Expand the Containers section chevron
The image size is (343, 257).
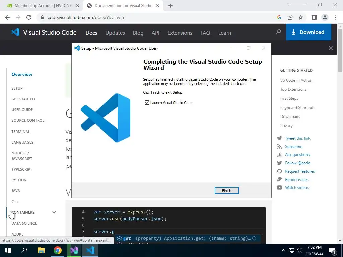point(54,212)
